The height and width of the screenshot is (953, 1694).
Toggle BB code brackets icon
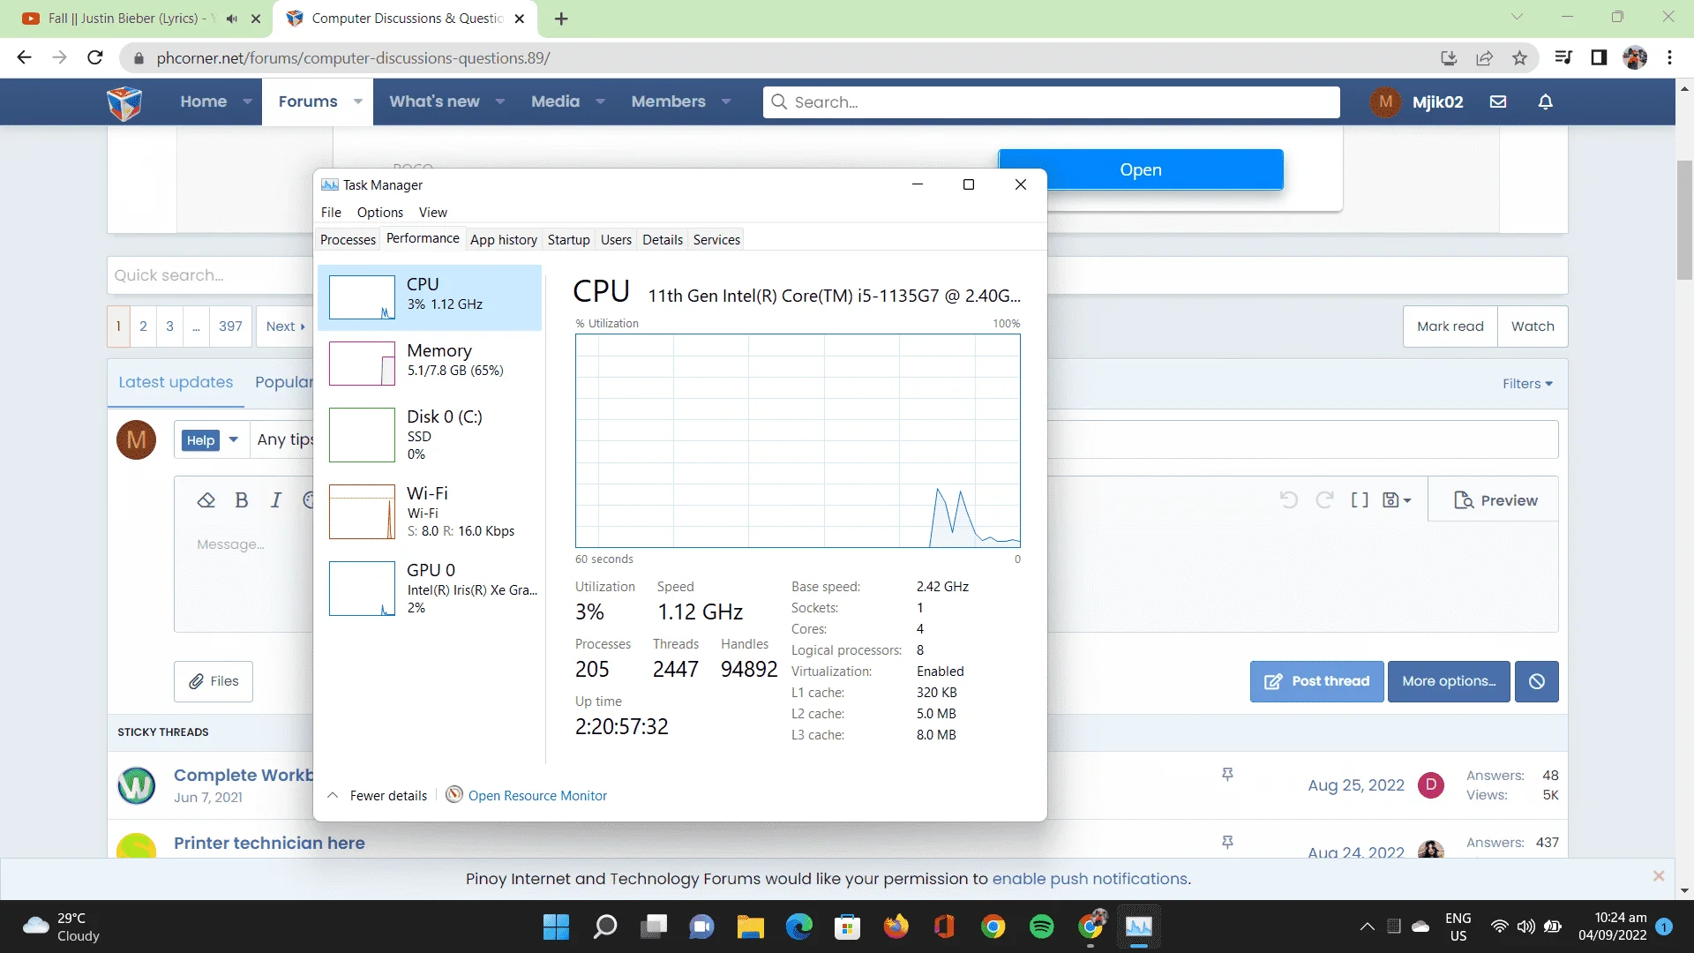click(1360, 500)
